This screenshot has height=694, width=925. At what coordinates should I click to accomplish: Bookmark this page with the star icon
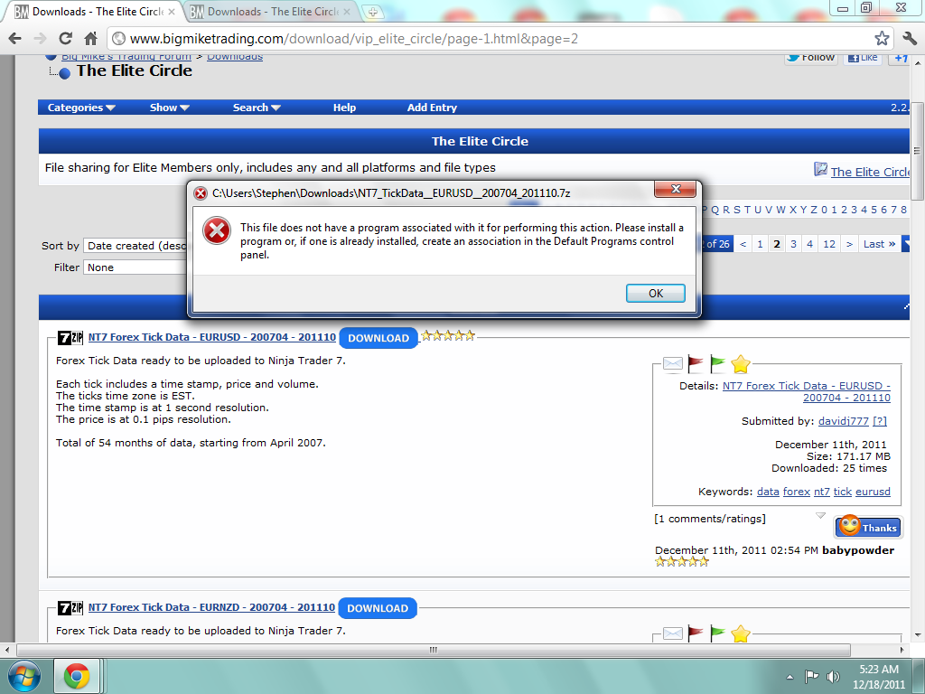coord(882,39)
